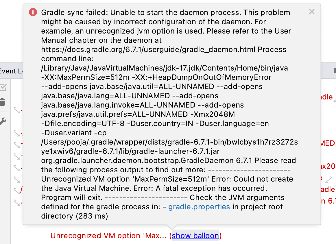Screen dimensions: 336x244
Task: Click the first soft-wrap arrow in left gutter
Action: [17, 110]
